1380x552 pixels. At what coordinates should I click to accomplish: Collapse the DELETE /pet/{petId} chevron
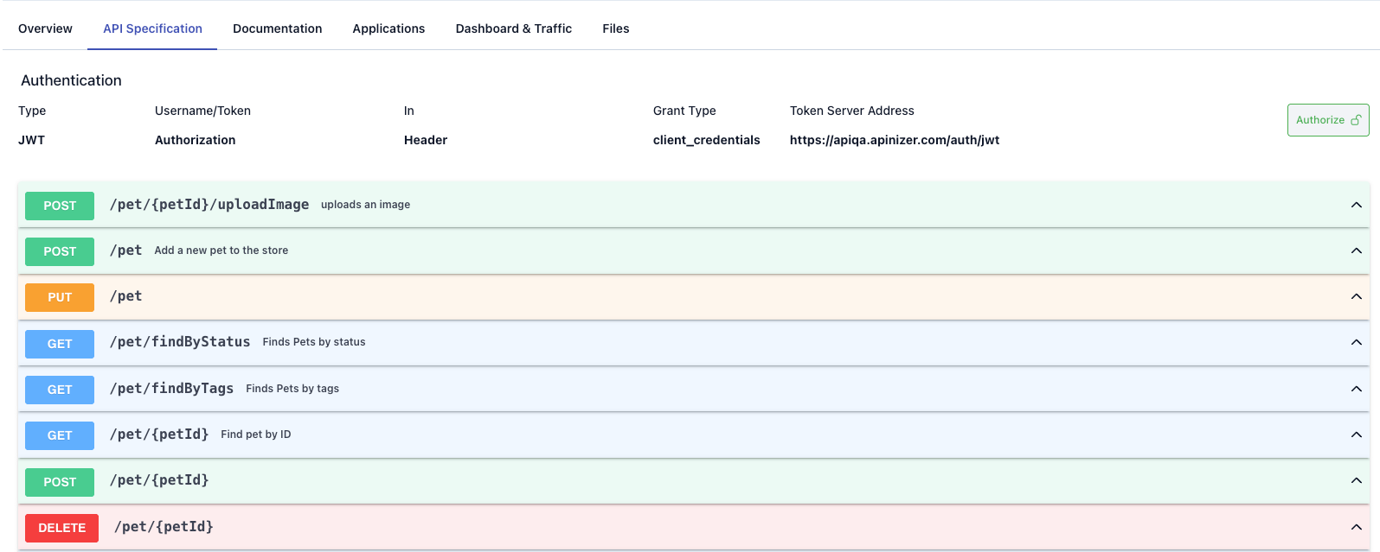[x=1356, y=527]
